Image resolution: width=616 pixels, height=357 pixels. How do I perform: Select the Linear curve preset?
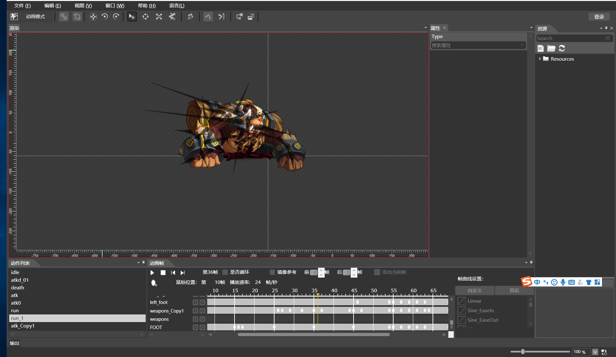[x=474, y=301]
